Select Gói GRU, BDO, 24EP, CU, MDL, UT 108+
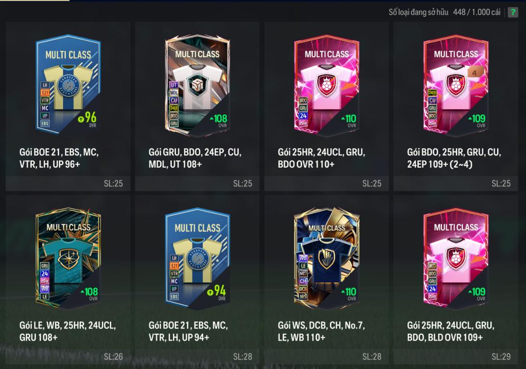The width and height of the screenshot is (526, 369). point(195,158)
